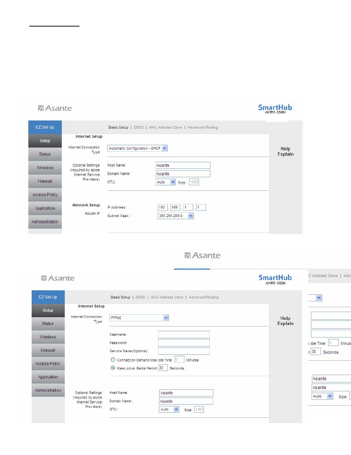Click MTU Size field showing 1500
This screenshot has height=455, width=351.
(x=194, y=182)
